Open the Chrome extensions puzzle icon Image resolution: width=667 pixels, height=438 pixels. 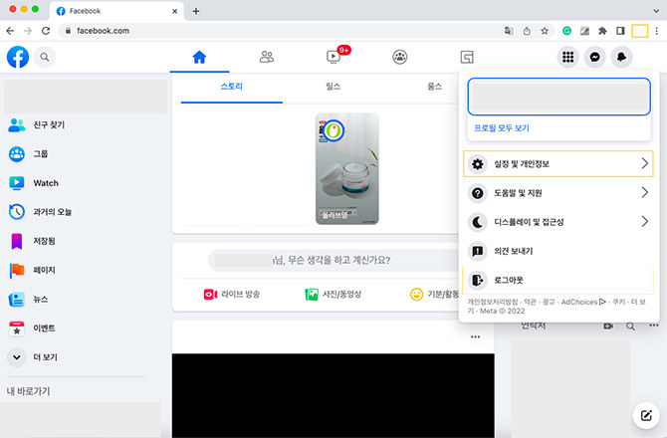(602, 31)
